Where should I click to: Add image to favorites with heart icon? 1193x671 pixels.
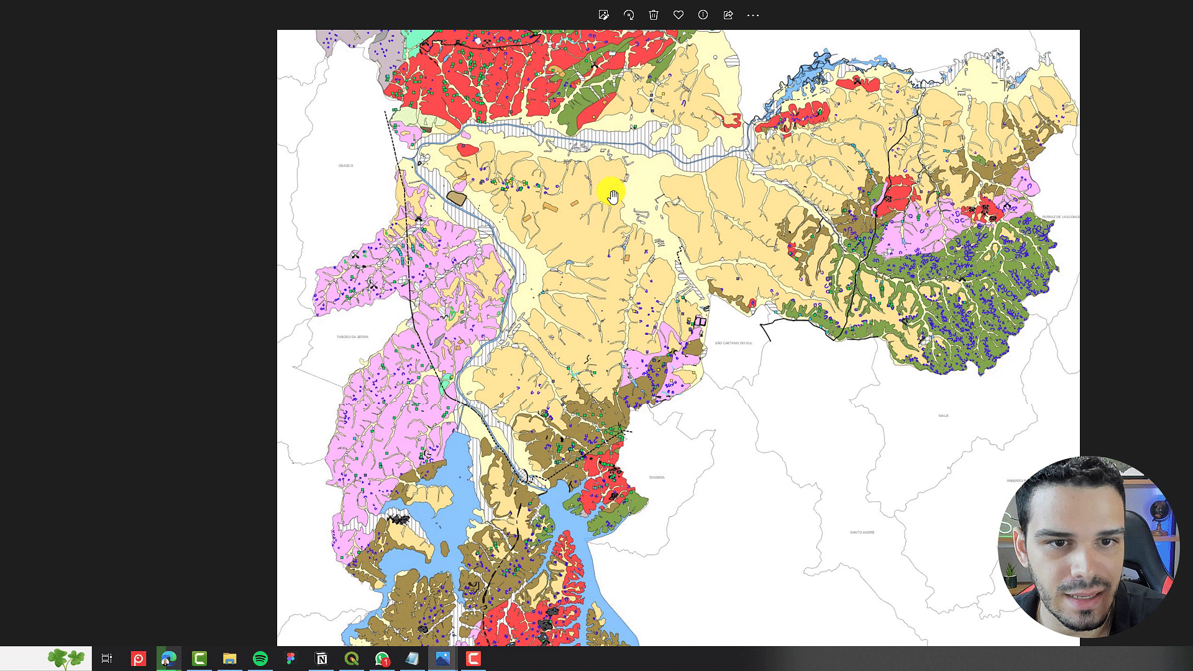coord(679,15)
